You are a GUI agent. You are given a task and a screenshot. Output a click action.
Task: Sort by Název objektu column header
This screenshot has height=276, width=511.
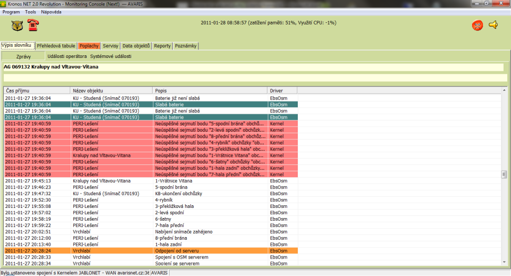click(111, 90)
